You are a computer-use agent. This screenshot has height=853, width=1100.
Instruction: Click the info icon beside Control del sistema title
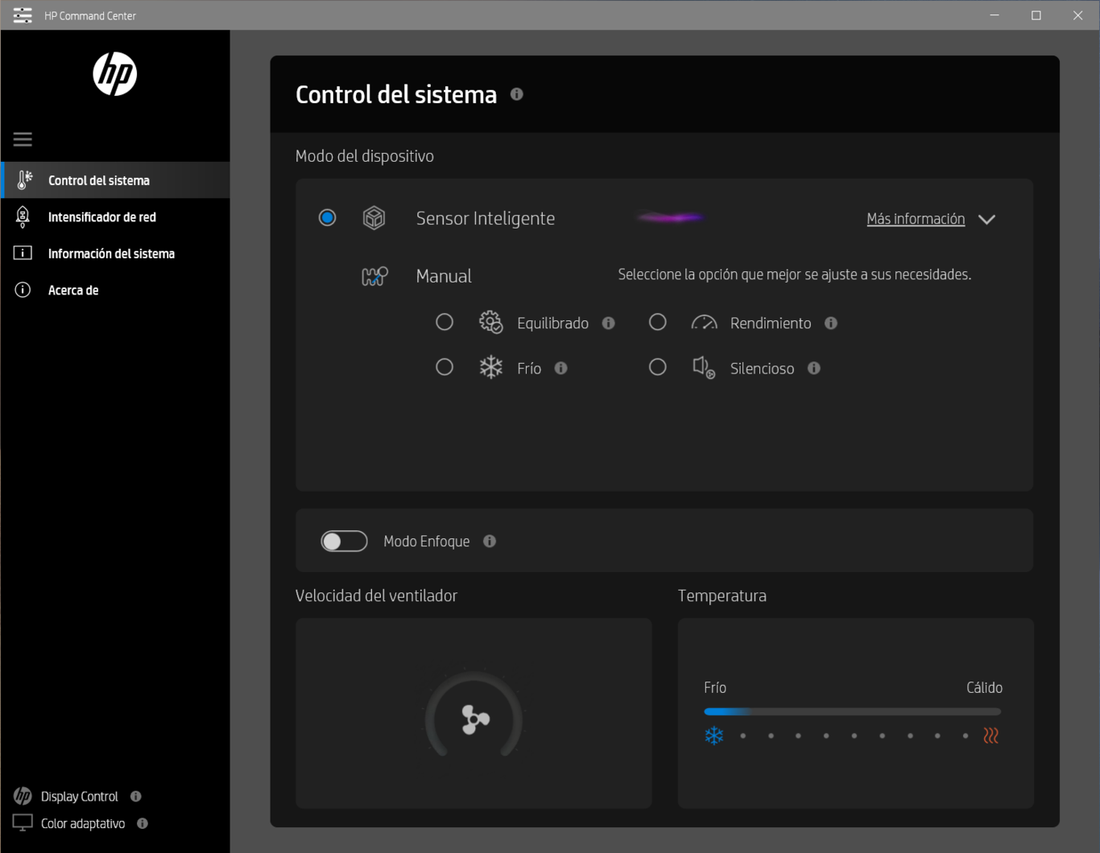[x=517, y=94]
